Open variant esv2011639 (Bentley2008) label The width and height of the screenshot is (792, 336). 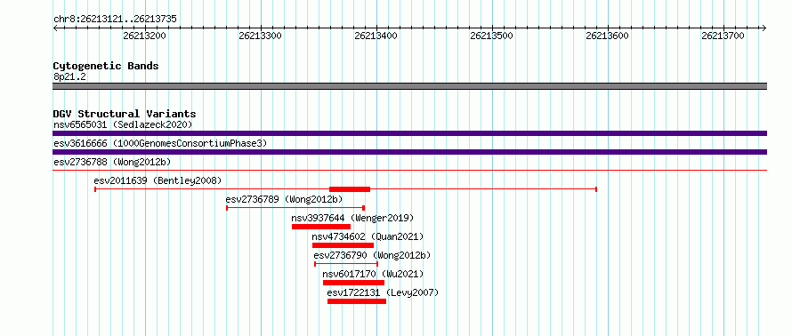tap(158, 180)
